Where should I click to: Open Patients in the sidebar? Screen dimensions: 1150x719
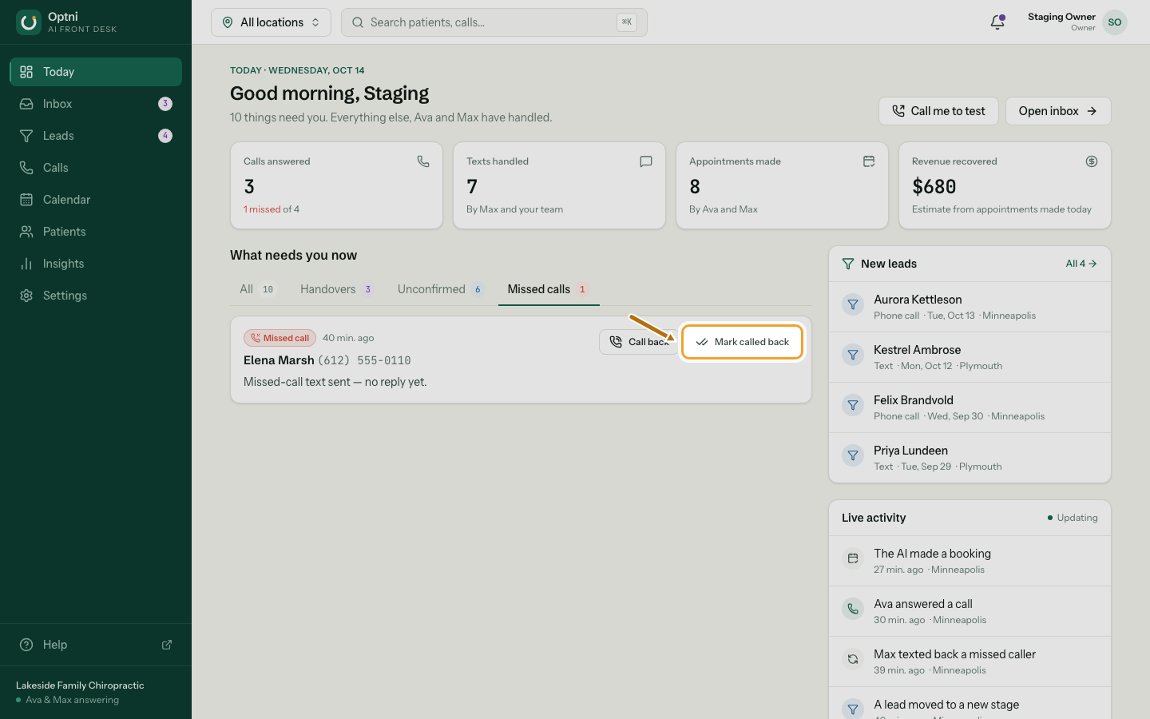tap(96, 232)
